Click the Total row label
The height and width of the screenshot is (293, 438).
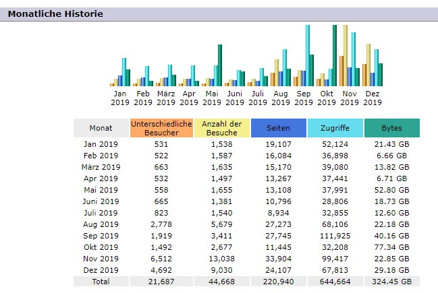(101, 282)
